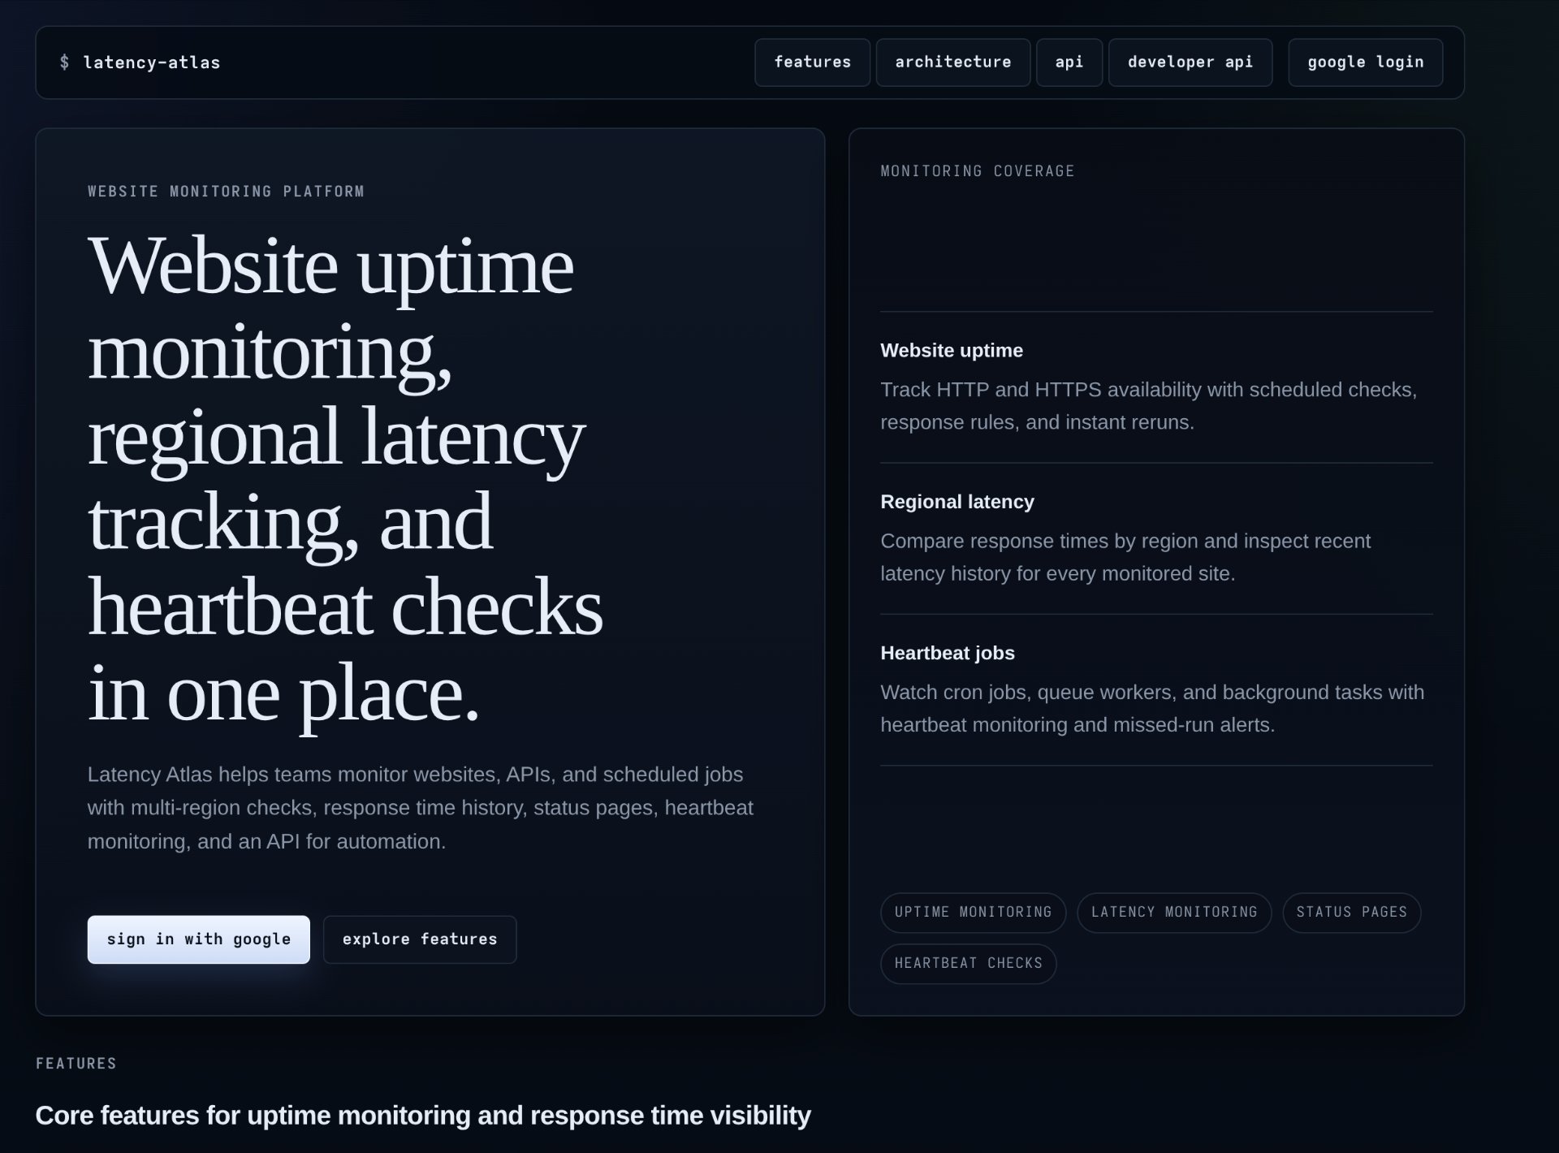
Task: Click the latency-atlas logo text
Action: pyautogui.click(x=151, y=63)
